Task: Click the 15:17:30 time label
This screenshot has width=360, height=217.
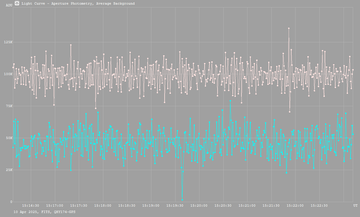Action: pos(79,205)
